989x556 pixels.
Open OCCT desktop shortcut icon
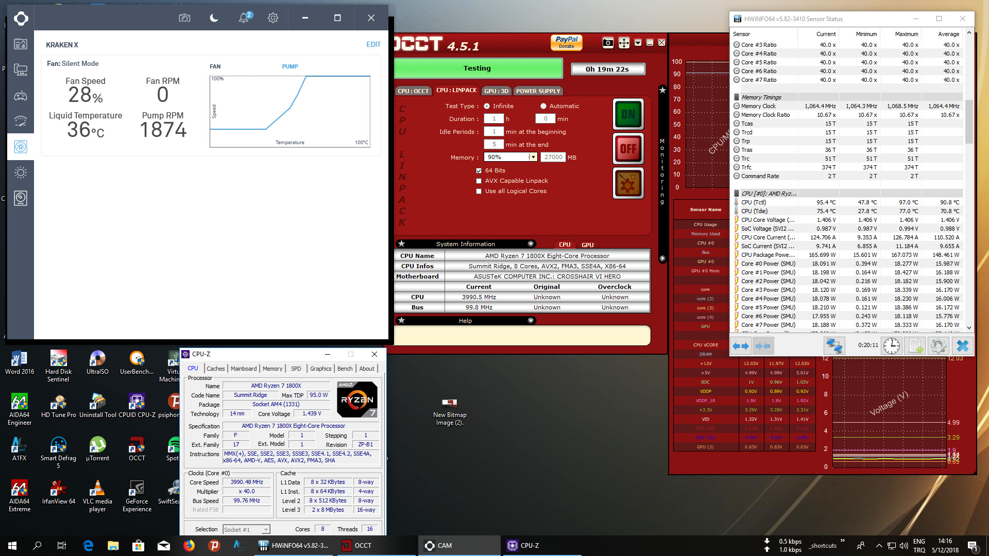[x=137, y=449]
